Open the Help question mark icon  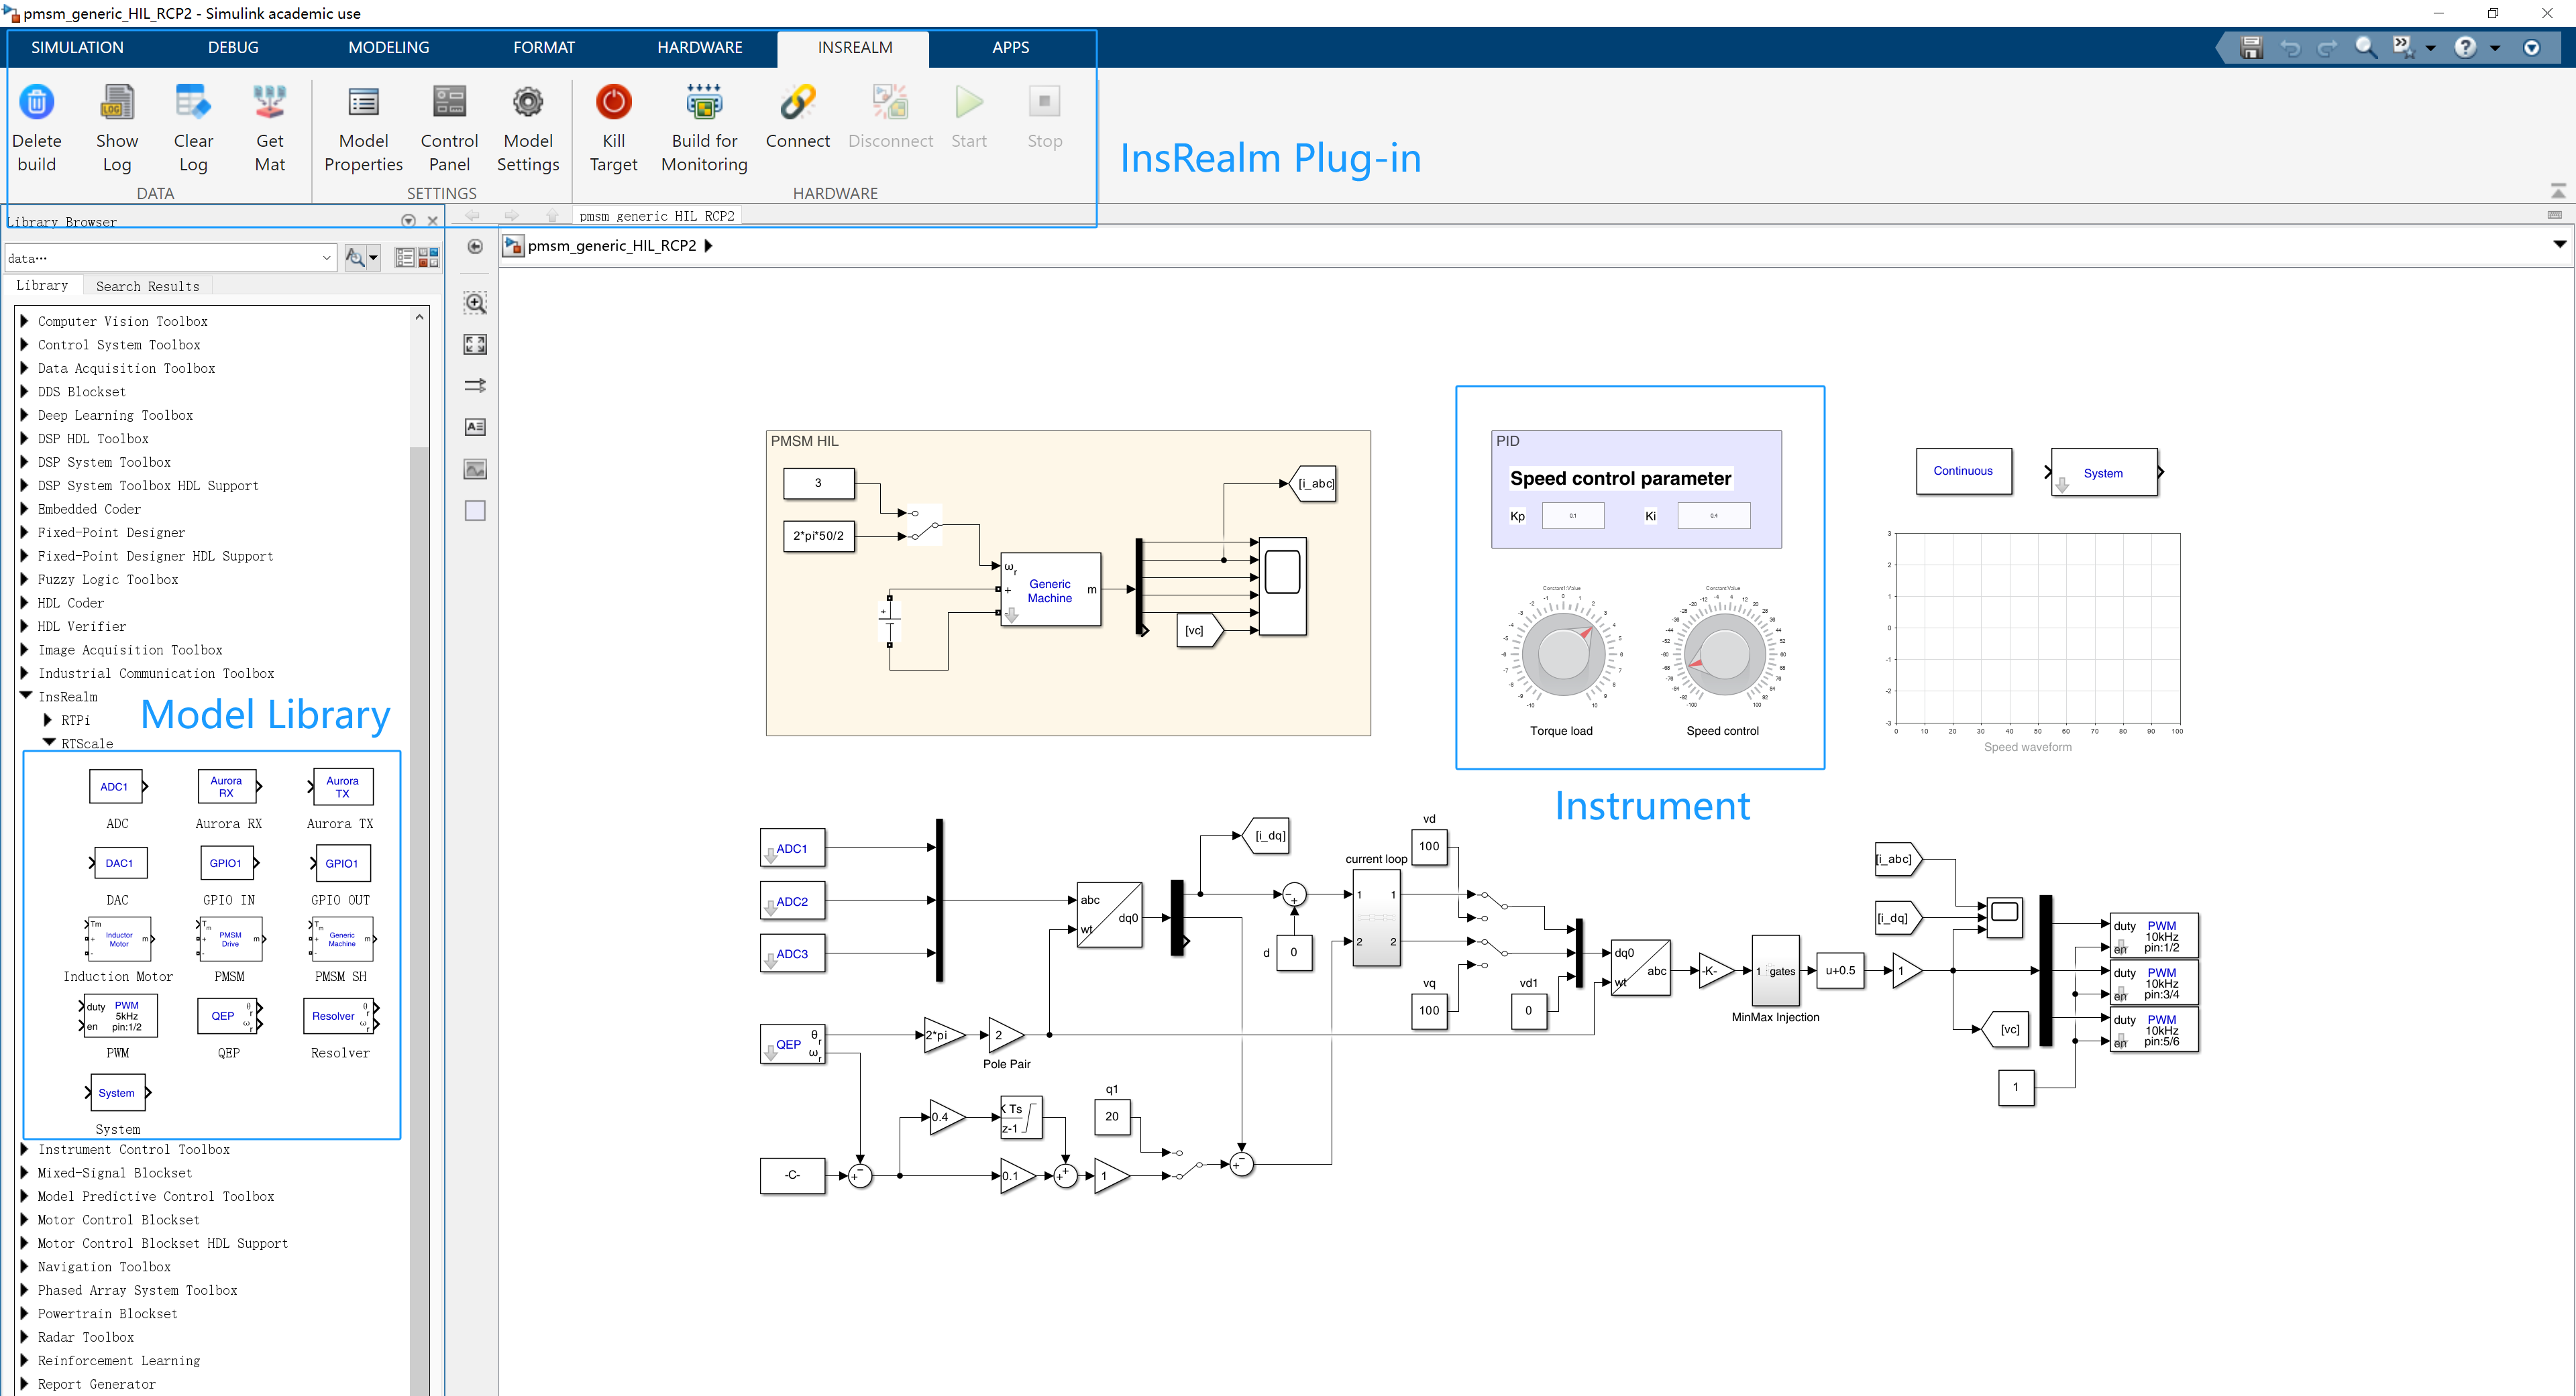click(2466, 47)
